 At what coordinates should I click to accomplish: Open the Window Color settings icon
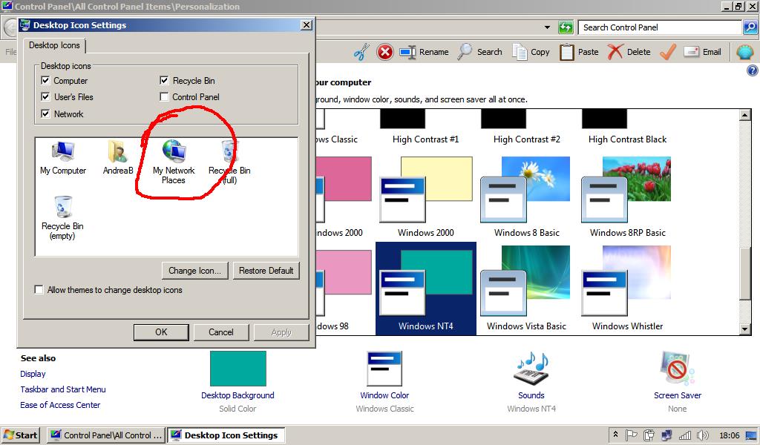384,369
